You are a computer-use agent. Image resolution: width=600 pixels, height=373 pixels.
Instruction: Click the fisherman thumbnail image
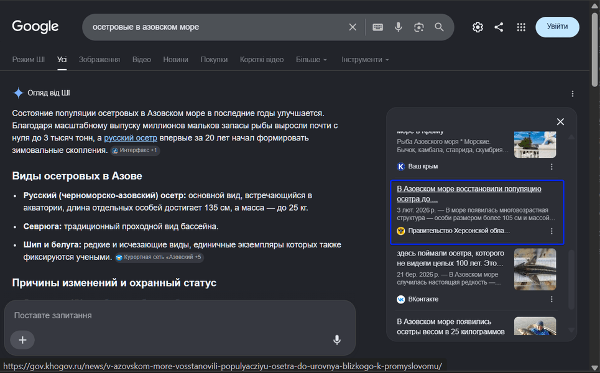535,326
